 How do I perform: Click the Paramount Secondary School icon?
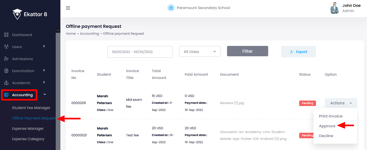pos(171,8)
